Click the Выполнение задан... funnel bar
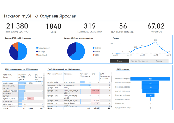Screen dimensions: 174x123 tap(150, 83)
